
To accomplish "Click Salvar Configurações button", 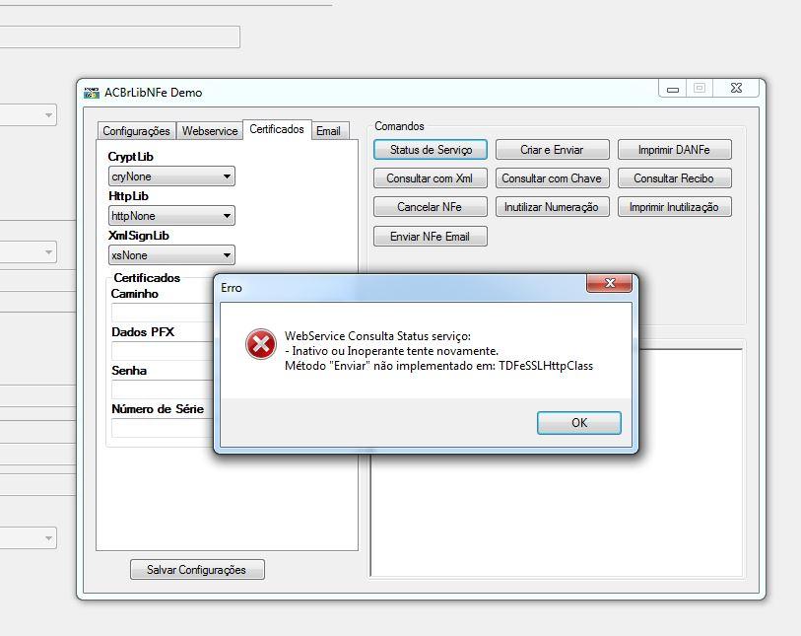I will coord(197,570).
